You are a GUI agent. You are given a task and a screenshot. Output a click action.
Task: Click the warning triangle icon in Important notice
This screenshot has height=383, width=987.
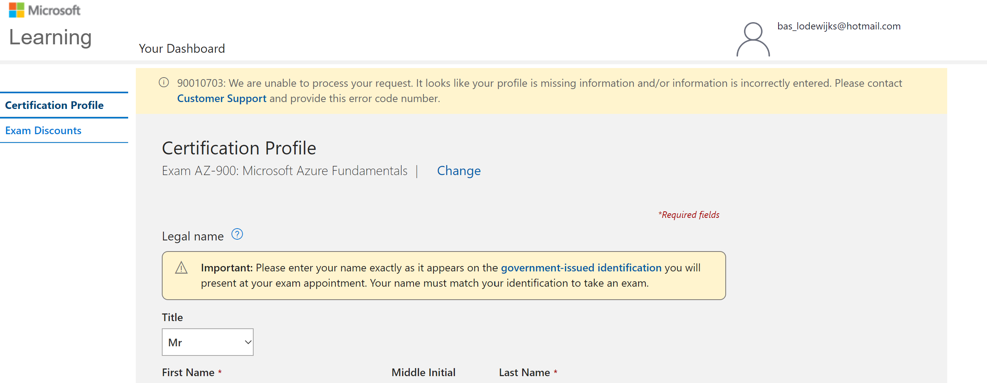pos(181,268)
